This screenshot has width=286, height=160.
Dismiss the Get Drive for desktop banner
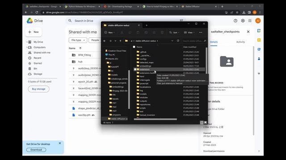click(x=60, y=143)
